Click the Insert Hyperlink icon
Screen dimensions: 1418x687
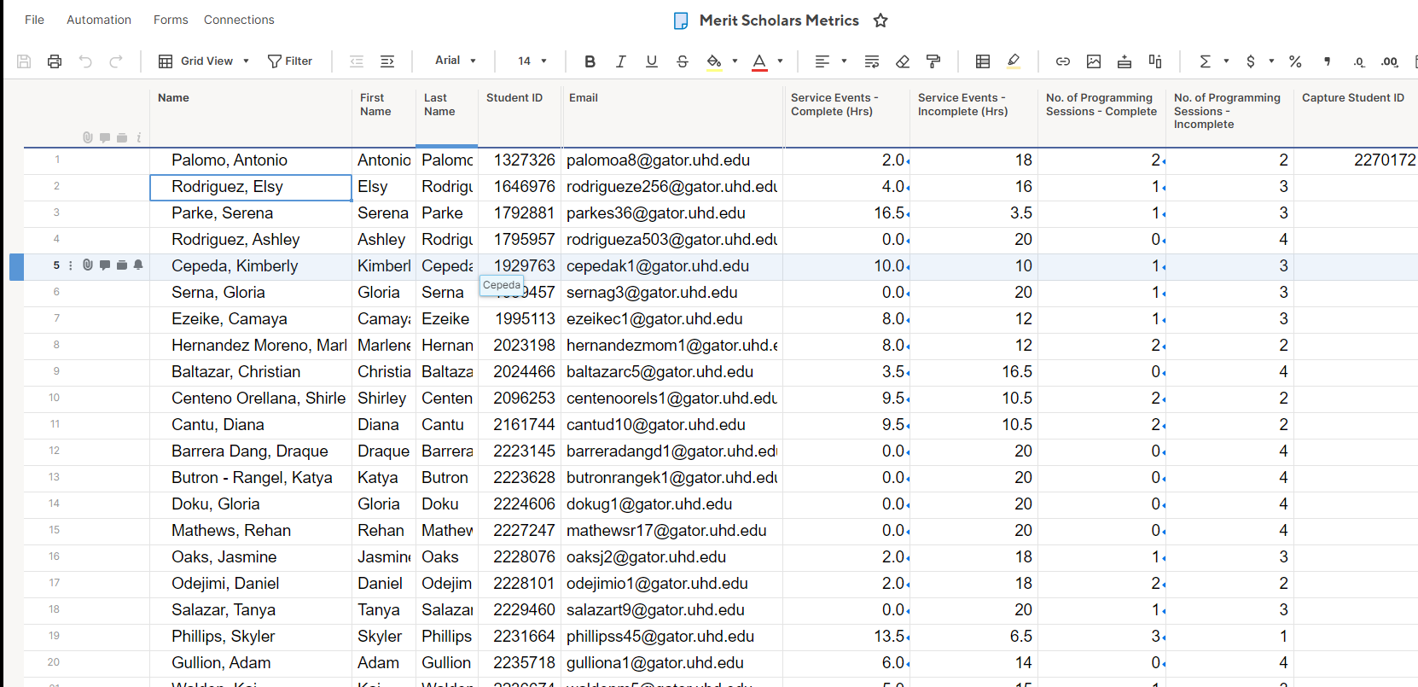1063,61
